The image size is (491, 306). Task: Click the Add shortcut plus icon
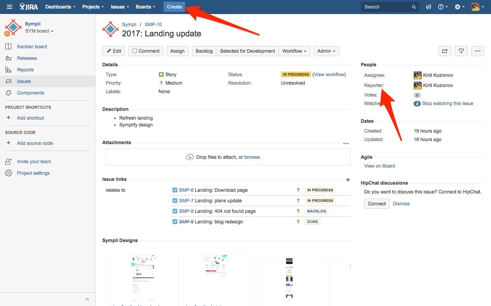(9, 118)
